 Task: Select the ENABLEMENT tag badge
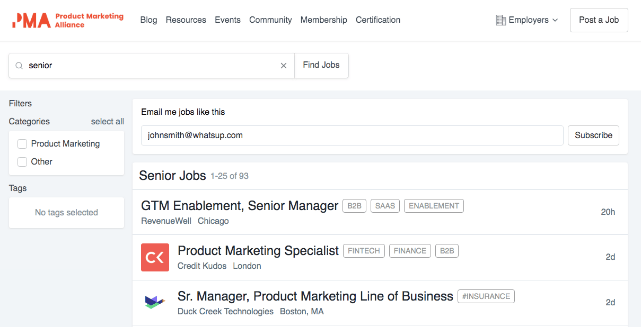(434, 206)
